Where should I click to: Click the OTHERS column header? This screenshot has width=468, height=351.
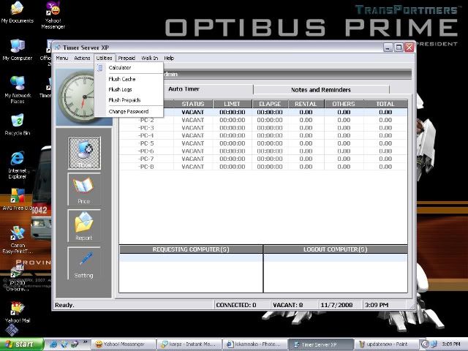[344, 104]
